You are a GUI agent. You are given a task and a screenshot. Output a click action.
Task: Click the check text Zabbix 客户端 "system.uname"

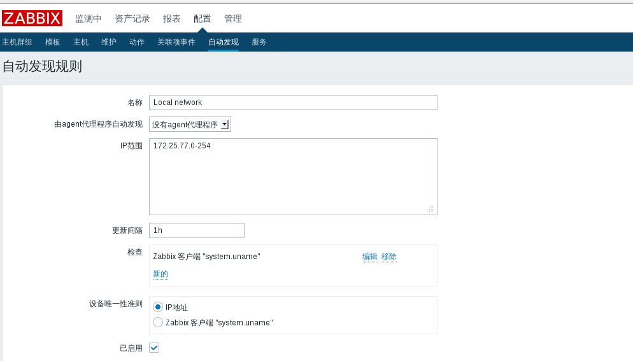[206, 257]
